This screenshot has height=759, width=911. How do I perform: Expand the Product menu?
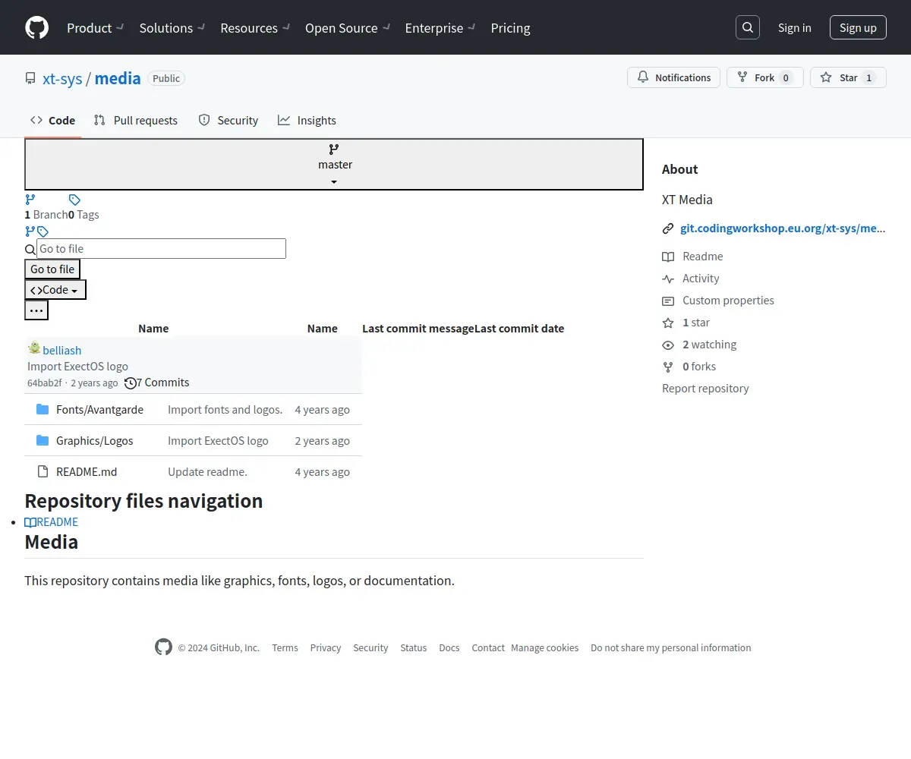95,28
